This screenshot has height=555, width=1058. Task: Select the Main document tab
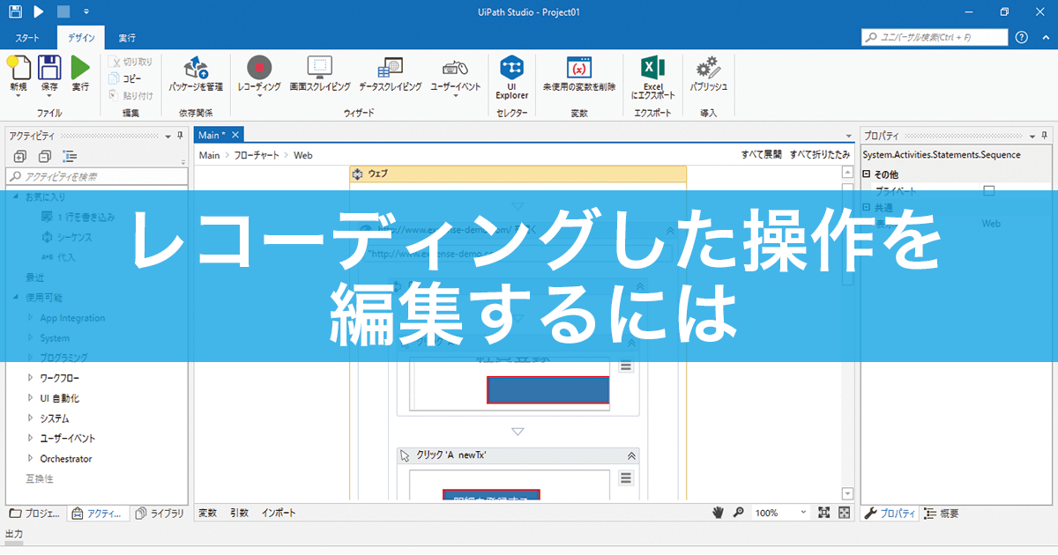click(212, 135)
